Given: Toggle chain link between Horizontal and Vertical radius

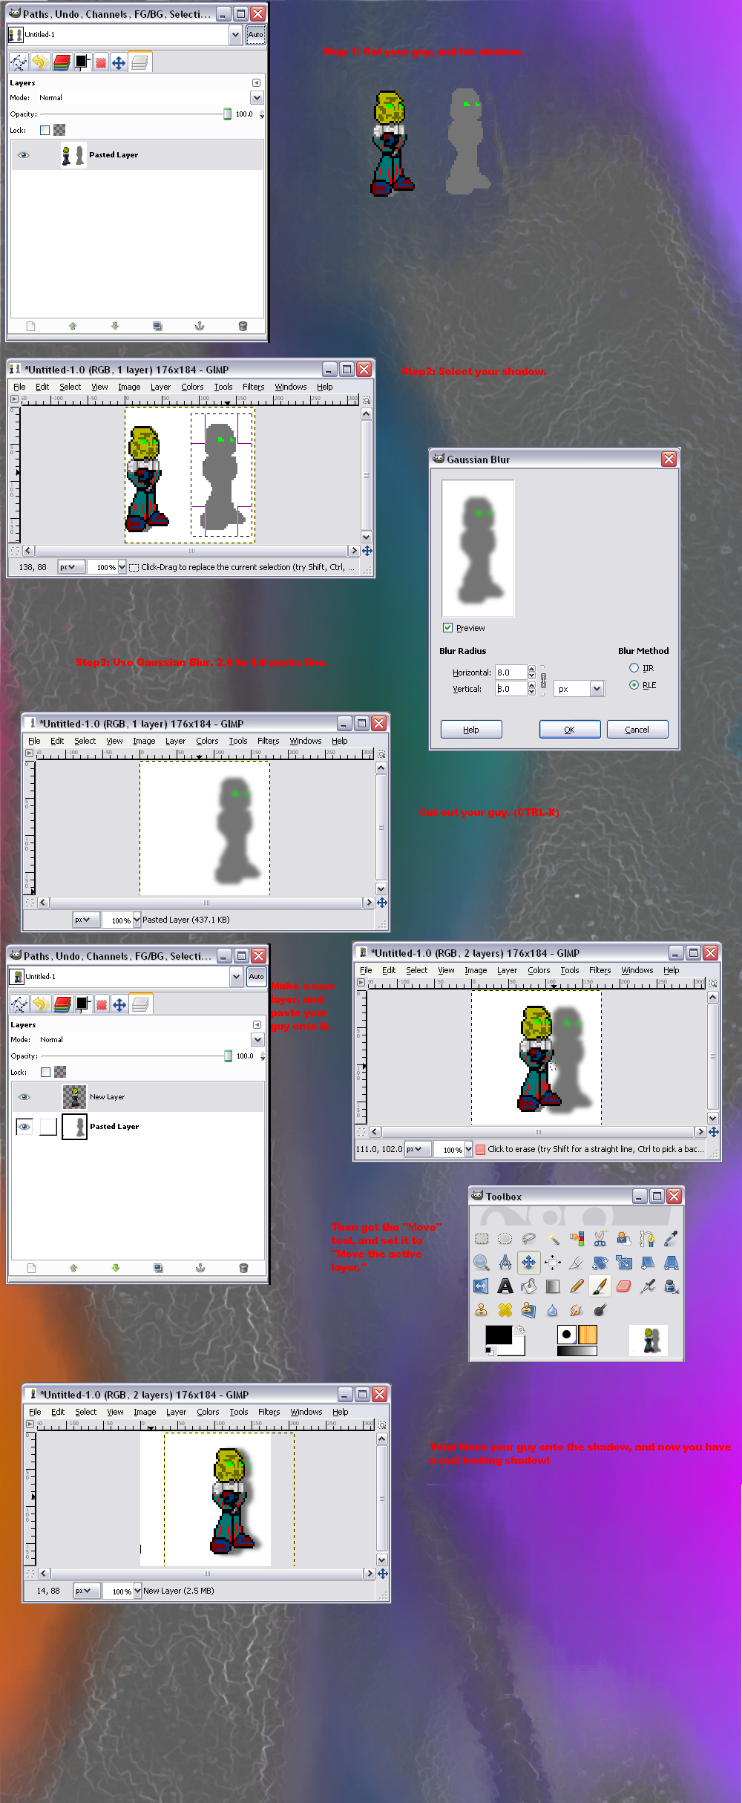Looking at the screenshot, I should pyautogui.click(x=543, y=681).
